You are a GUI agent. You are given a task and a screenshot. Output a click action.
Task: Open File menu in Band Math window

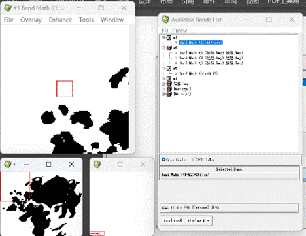pos(8,20)
